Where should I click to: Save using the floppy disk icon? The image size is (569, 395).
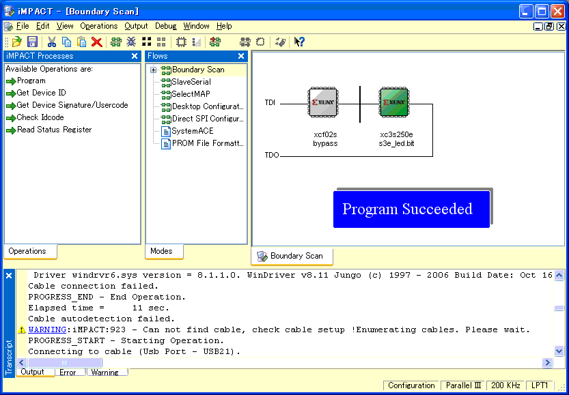tap(32, 42)
